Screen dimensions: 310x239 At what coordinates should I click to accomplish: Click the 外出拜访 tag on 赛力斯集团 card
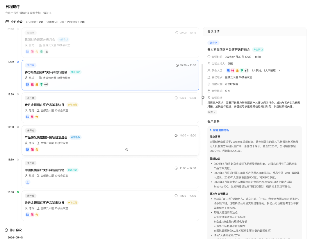76,72
